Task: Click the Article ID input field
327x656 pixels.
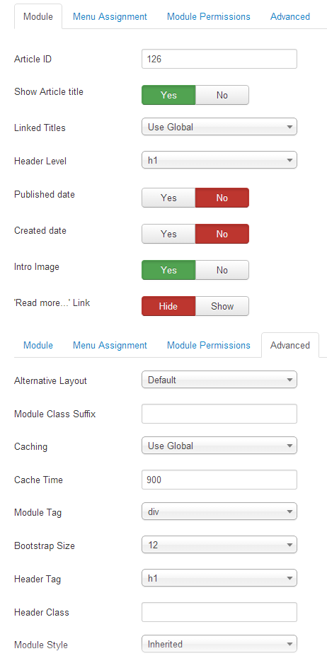Action: coord(219,59)
